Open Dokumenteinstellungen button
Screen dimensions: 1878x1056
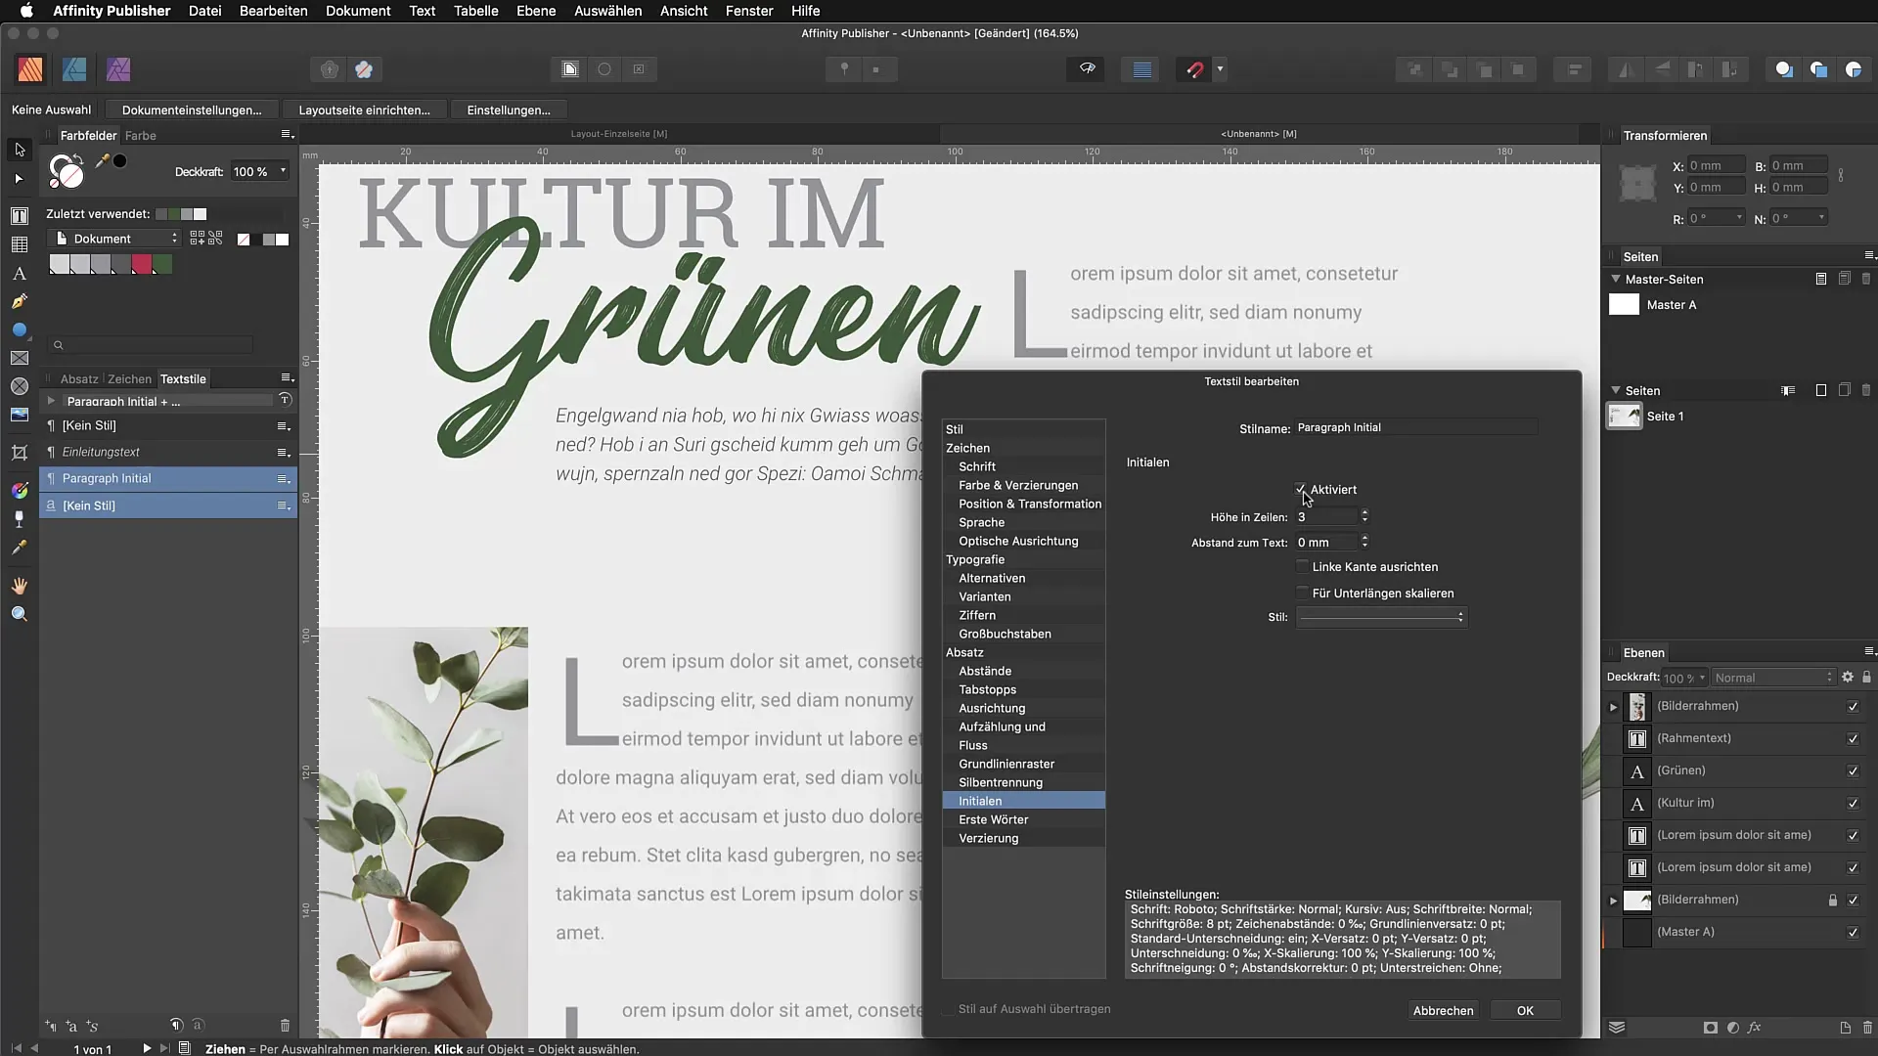pos(192,110)
